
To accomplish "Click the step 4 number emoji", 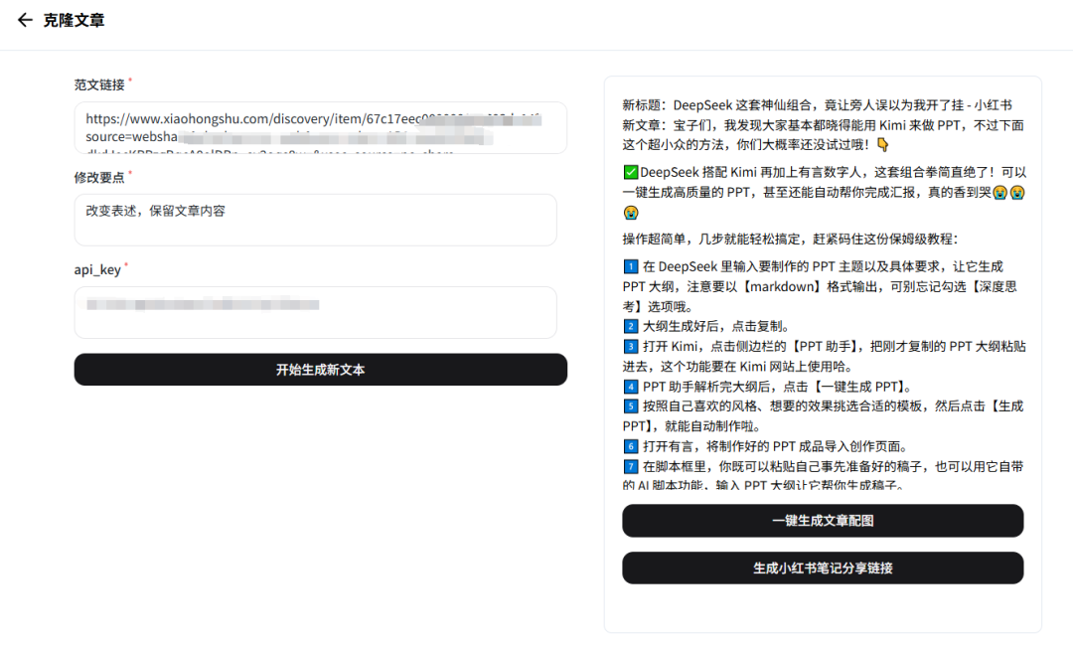I will click(x=630, y=387).
